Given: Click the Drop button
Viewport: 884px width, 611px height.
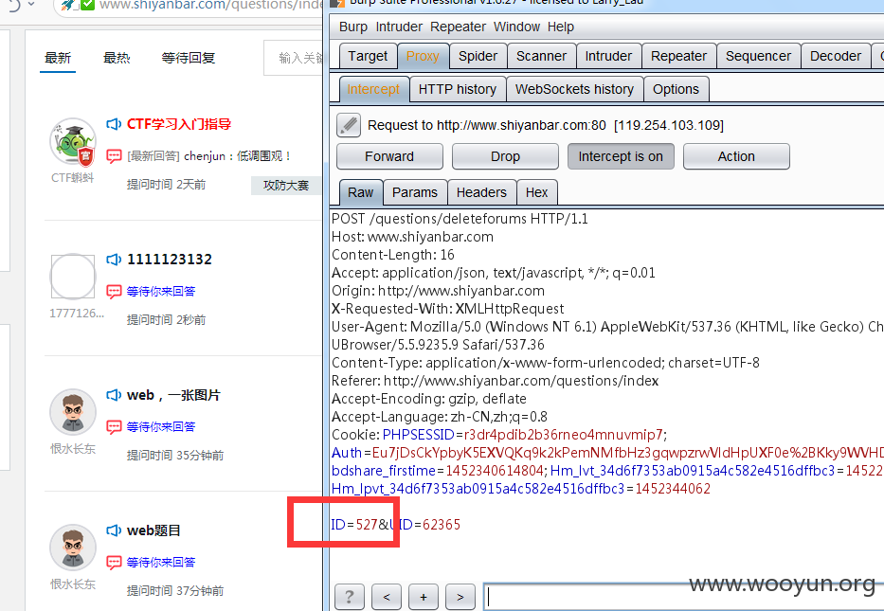Looking at the screenshot, I should tap(505, 156).
